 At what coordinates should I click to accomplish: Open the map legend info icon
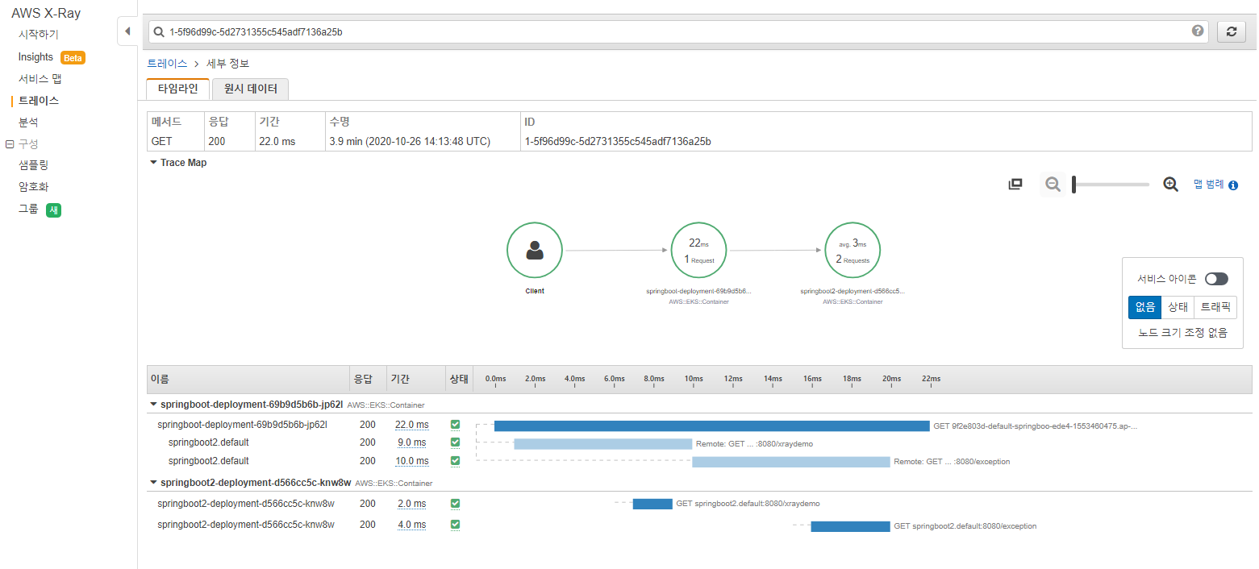click(1233, 185)
